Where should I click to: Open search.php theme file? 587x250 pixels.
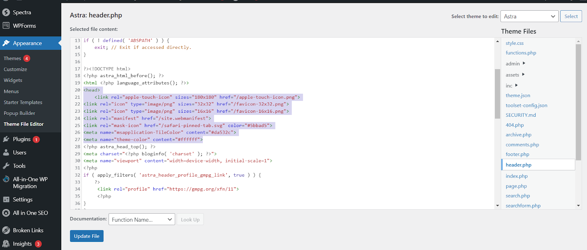pyautogui.click(x=518, y=196)
